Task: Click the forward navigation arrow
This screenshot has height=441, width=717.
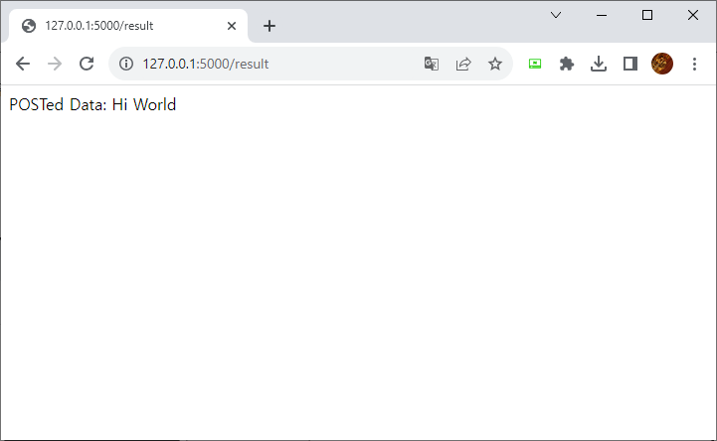Action: 55,64
